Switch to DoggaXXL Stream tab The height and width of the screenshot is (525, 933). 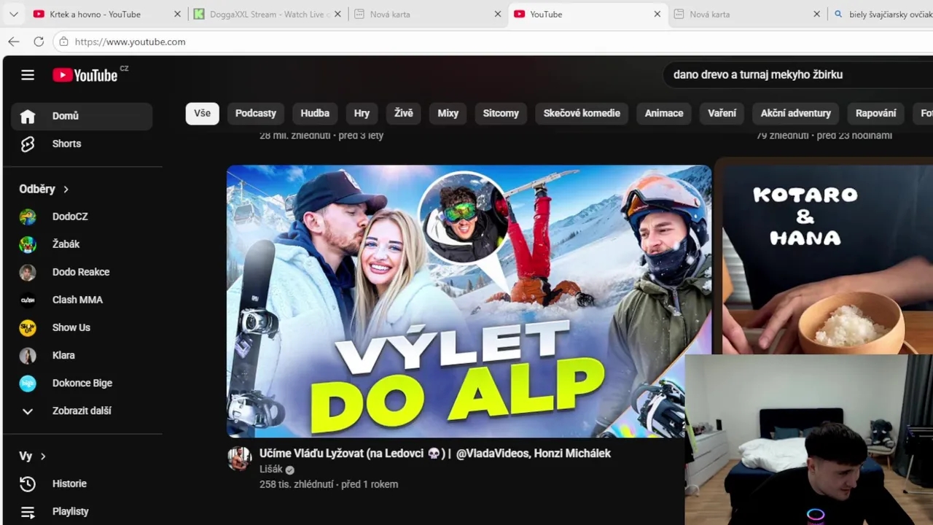(x=266, y=14)
